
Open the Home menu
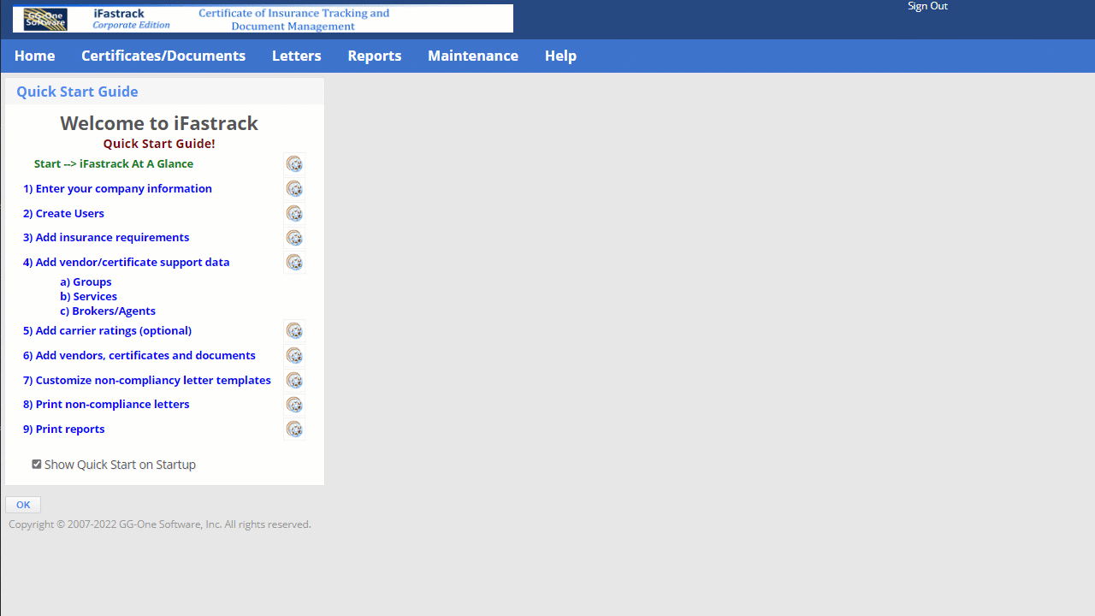[35, 56]
